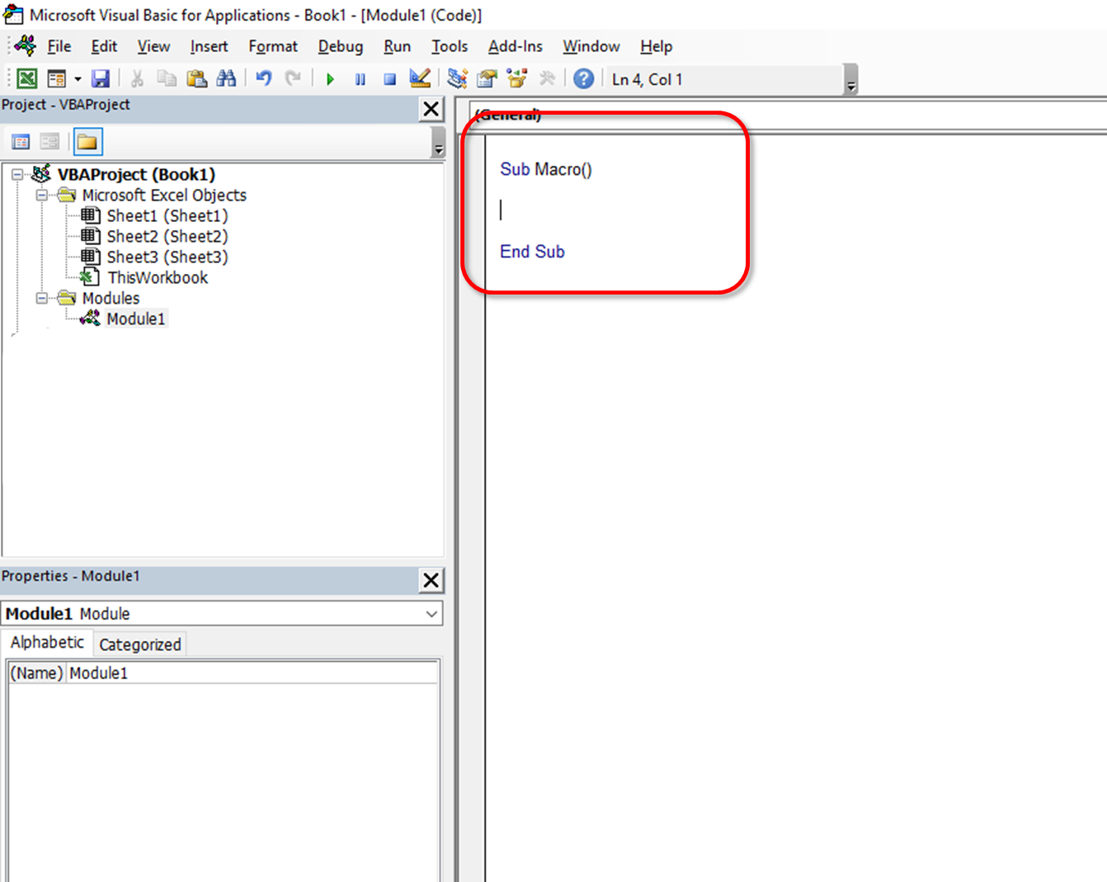Screen dimensions: 1107x882
Task: Open the Help menu
Action: (657, 47)
